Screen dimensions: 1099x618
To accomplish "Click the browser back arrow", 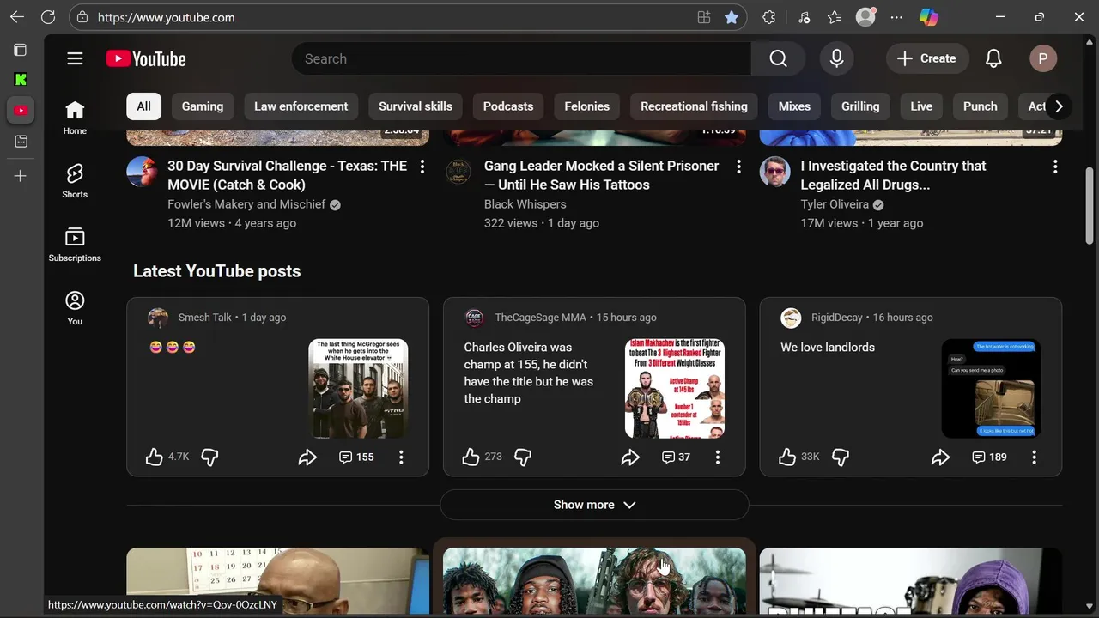I will (x=17, y=17).
